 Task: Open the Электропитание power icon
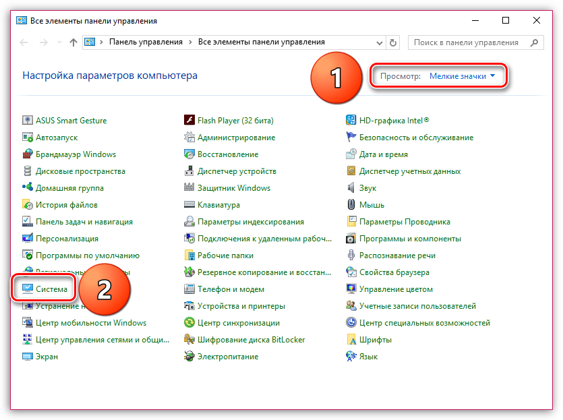(189, 357)
